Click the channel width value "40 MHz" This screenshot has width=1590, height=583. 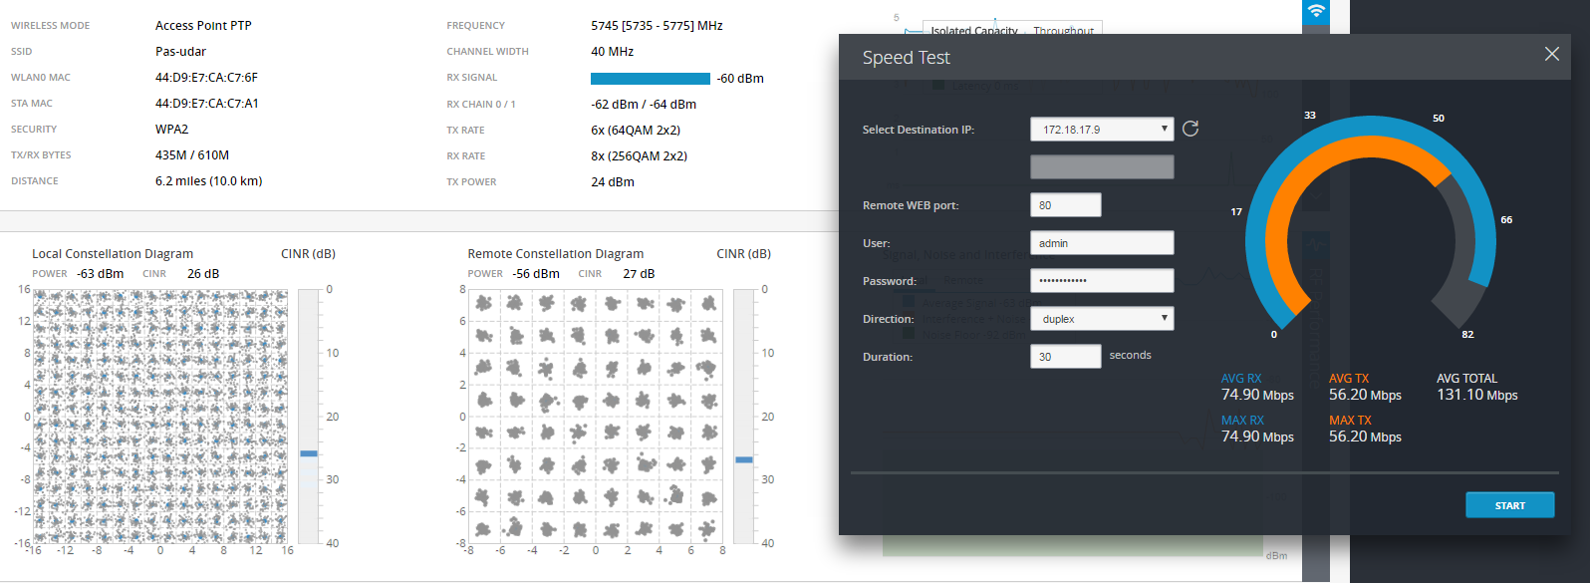612,52
